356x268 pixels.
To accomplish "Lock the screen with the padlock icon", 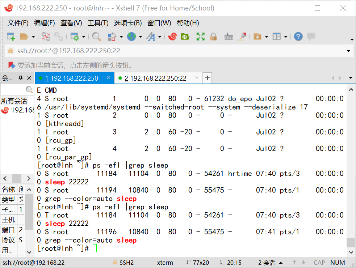I will [213, 37].
